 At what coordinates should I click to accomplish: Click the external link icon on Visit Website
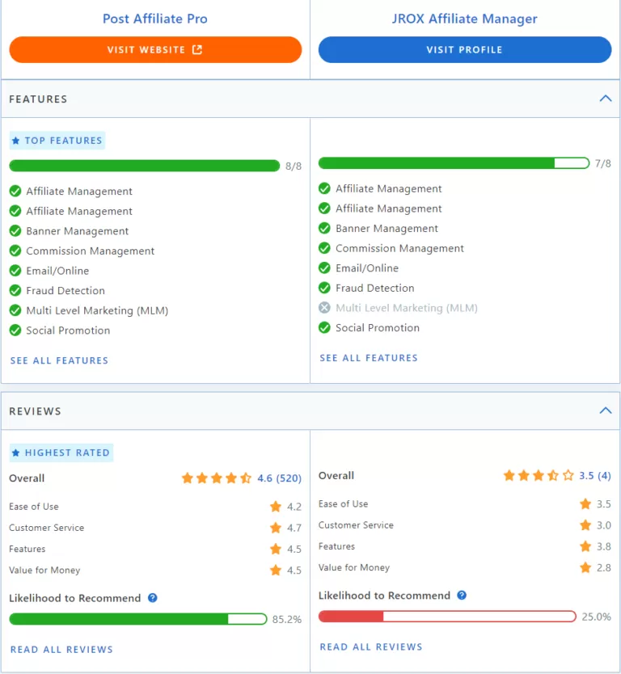197,49
